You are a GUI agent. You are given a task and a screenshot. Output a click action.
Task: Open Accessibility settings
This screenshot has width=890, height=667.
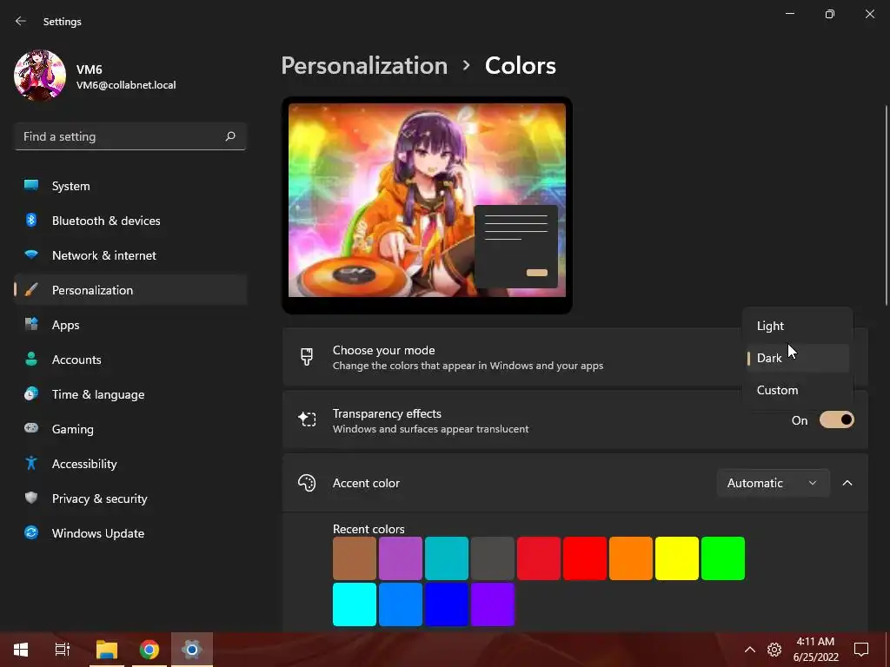pos(130,464)
